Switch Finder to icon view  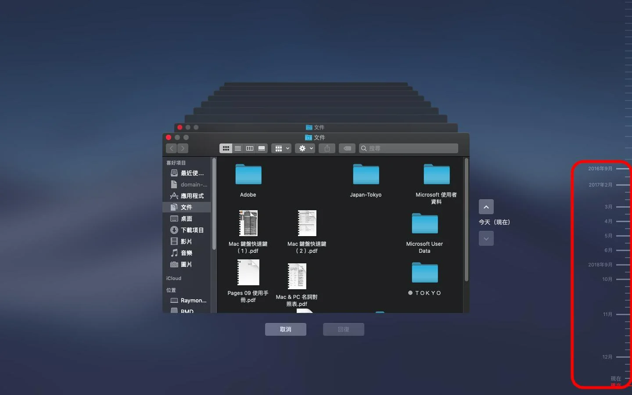[x=226, y=148]
